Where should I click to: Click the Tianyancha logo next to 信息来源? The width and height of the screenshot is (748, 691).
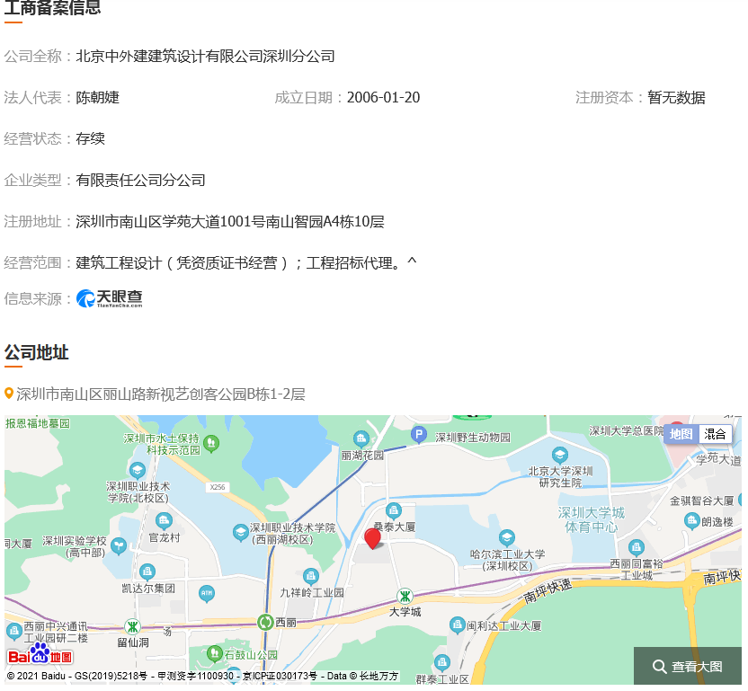pos(110,298)
